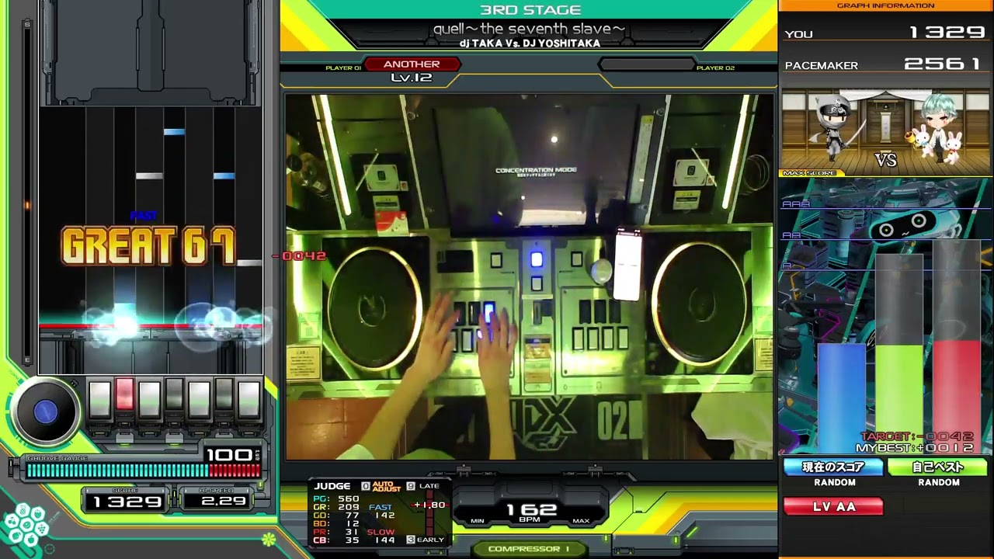The height and width of the screenshot is (559, 994).
Task: Tap the fifth white key in the key row
Action: pos(199,399)
